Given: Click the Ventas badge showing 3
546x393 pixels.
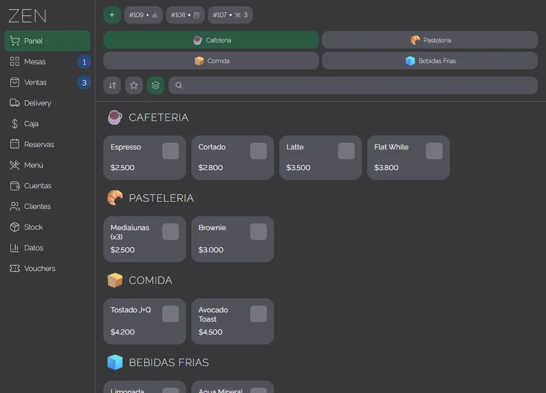Looking at the screenshot, I should (84, 83).
